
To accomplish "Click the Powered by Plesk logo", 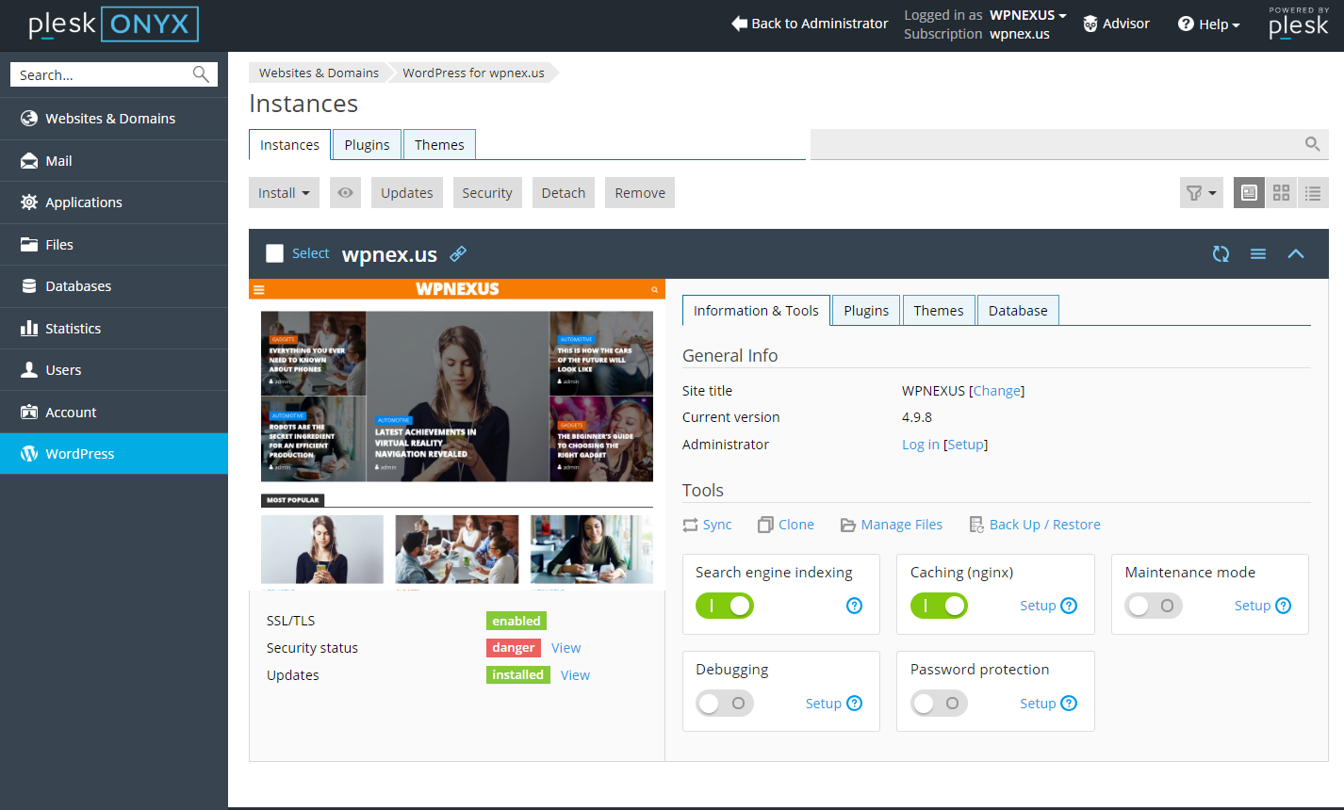I will [1299, 24].
